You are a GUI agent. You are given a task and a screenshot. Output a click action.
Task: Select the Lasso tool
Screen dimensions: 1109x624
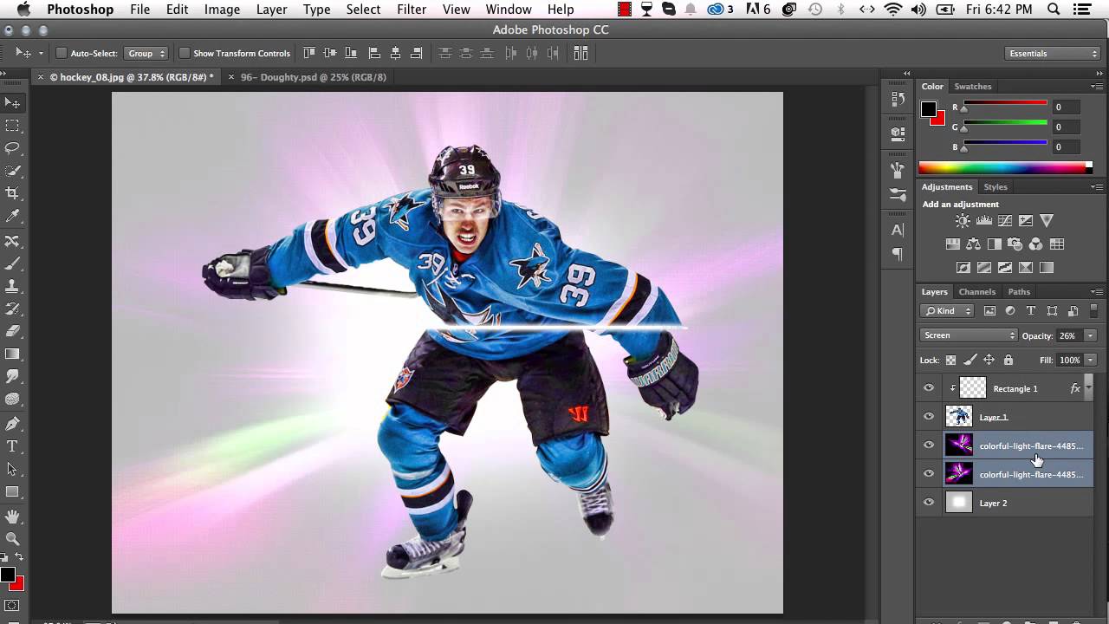tap(12, 148)
